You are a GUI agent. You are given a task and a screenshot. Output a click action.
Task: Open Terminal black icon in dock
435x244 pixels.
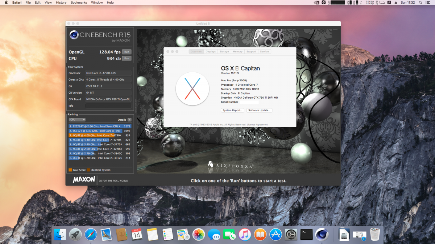307,235
